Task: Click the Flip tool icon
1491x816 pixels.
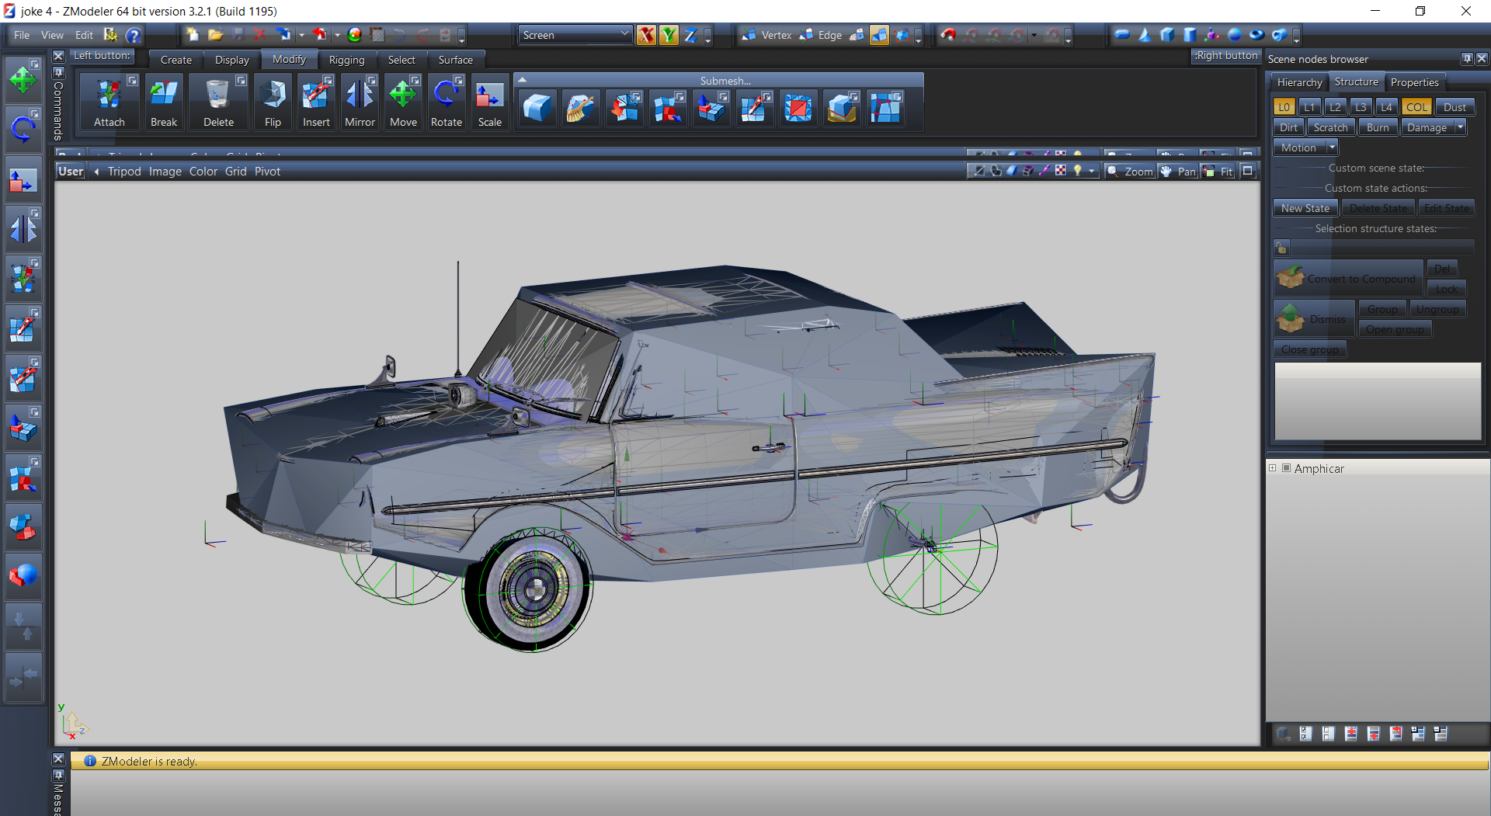Action: (273, 102)
